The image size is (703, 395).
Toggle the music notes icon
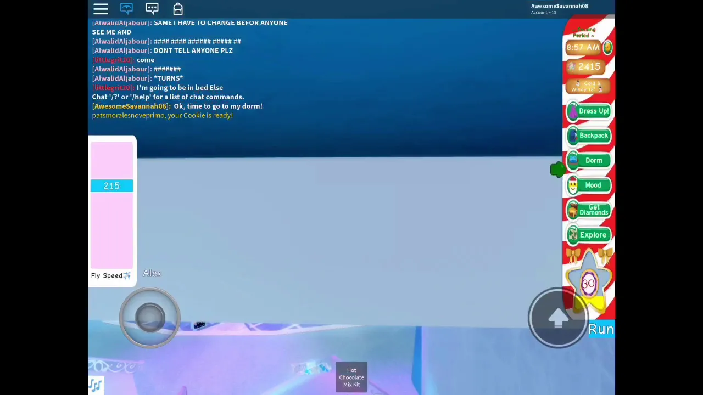click(95, 386)
